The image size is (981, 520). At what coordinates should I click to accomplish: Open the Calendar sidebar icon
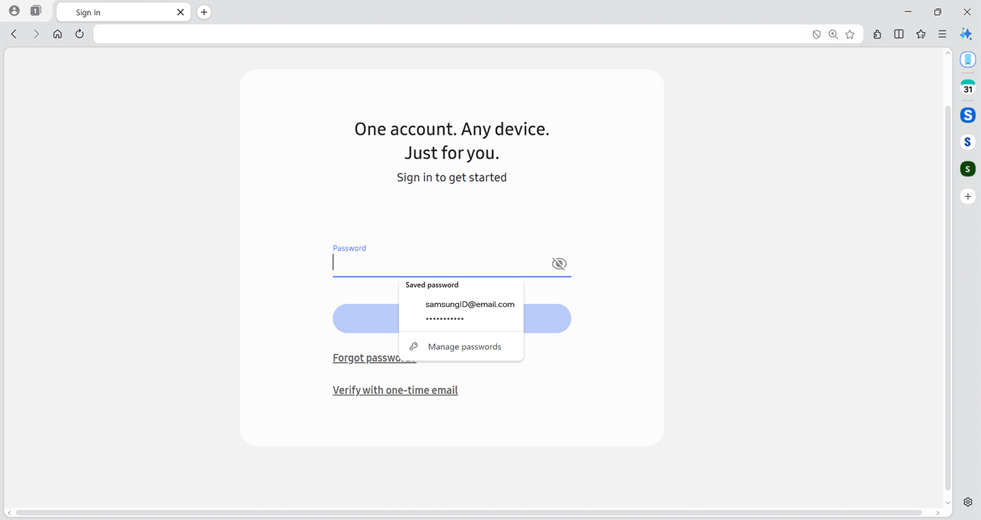967,86
